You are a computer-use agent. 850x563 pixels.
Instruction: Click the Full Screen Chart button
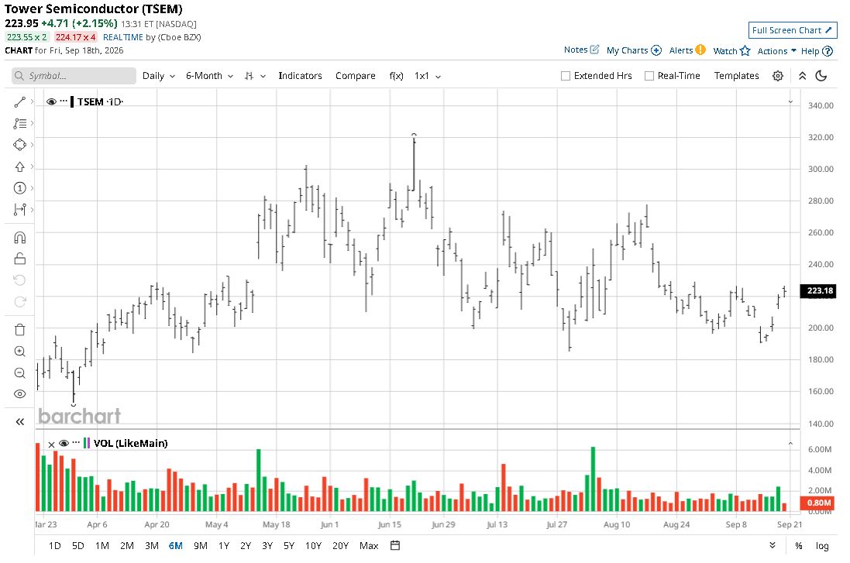(x=792, y=30)
